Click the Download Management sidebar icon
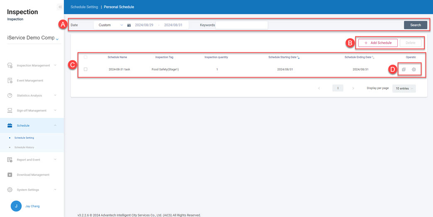This screenshot has height=217, width=433. (10, 175)
